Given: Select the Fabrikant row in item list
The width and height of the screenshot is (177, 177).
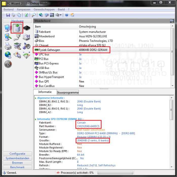Looking at the screenshot, I should [102, 32].
